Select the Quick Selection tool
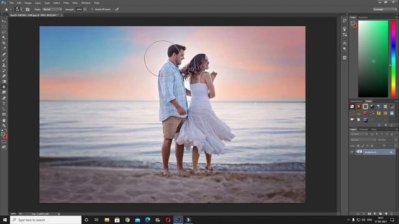Screen dimensions: 399x224 [4, 37]
